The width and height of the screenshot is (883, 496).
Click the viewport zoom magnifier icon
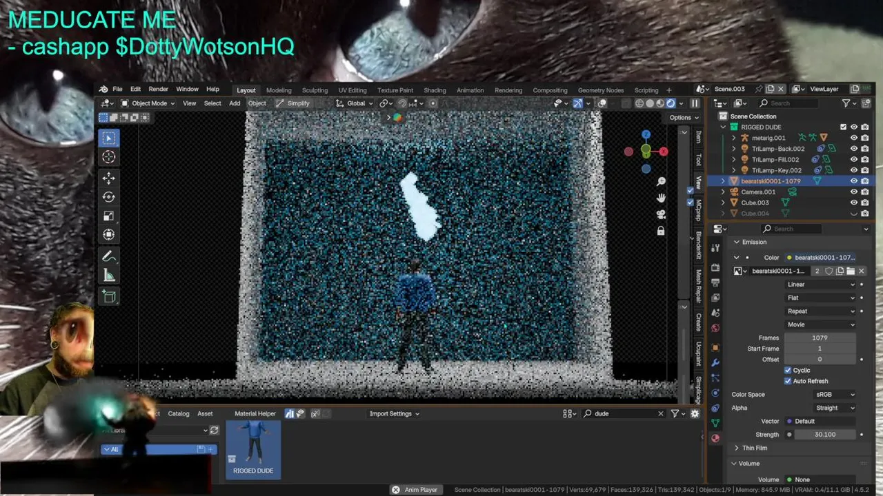pyautogui.click(x=661, y=181)
